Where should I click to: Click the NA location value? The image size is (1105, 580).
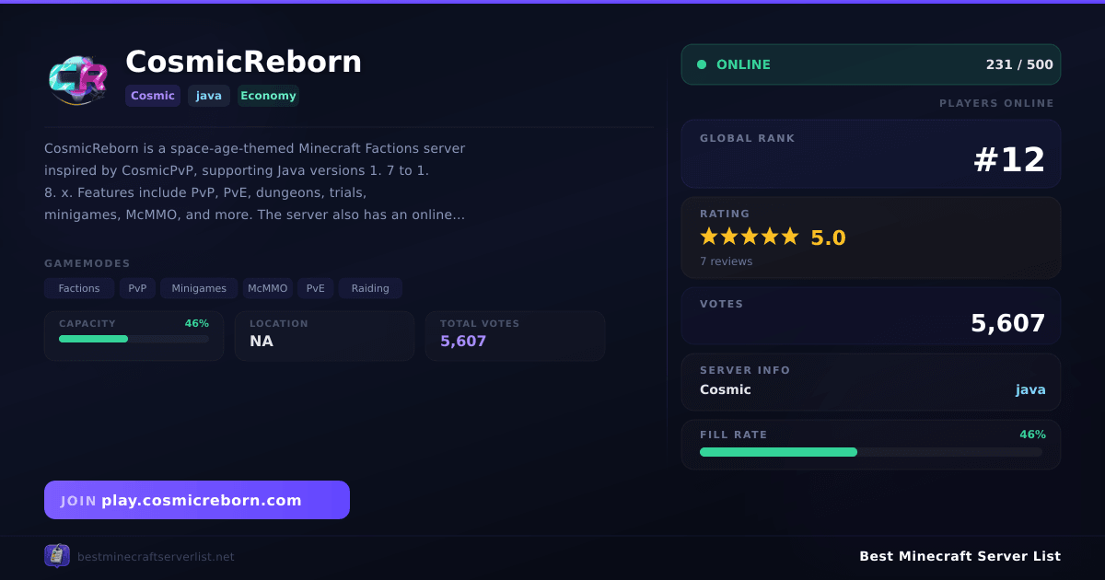click(262, 342)
